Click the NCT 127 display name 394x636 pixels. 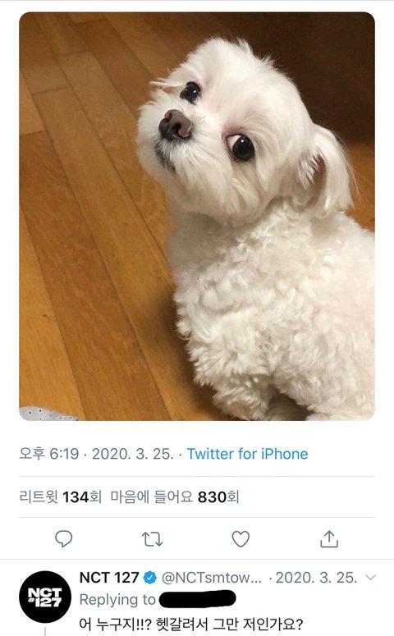click(109, 577)
